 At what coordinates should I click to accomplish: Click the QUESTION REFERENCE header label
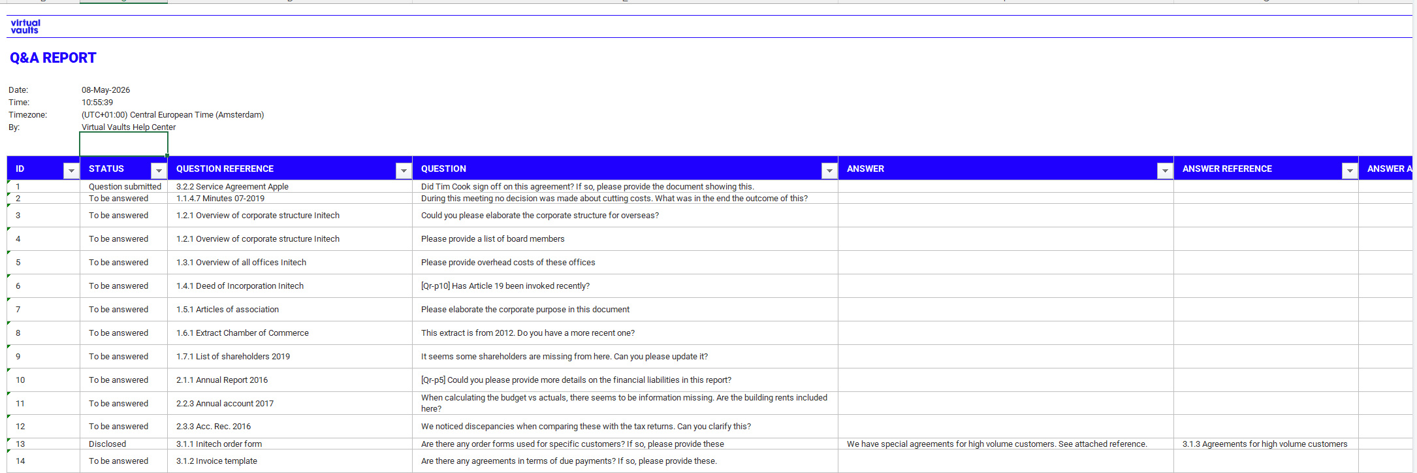225,169
